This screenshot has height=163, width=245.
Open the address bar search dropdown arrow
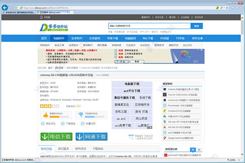tap(224, 8)
